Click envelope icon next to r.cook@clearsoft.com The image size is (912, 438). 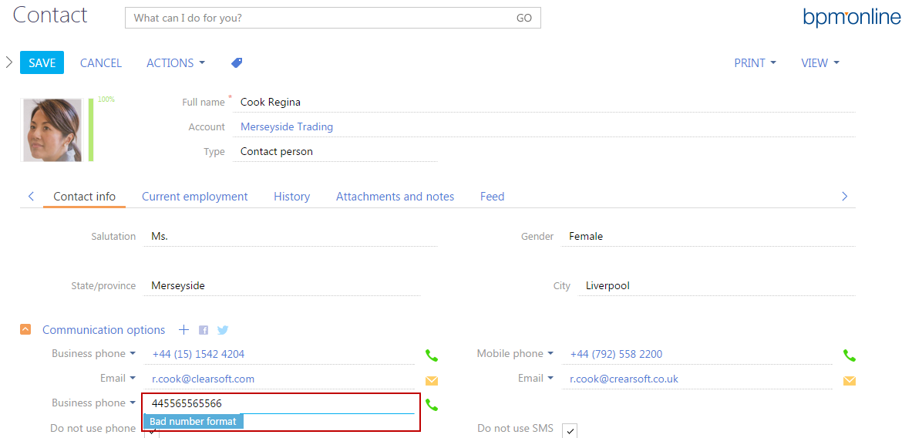pyautogui.click(x=432, y=380)
